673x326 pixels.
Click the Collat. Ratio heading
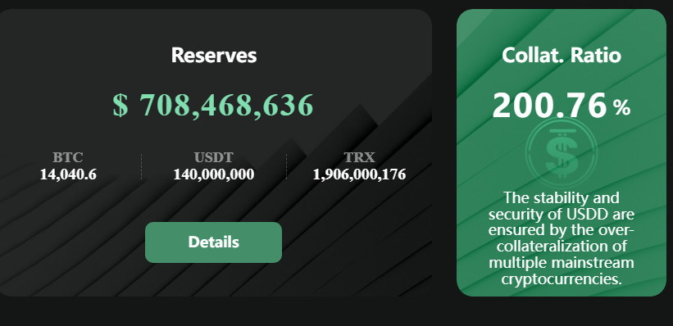tap(562, 55)
